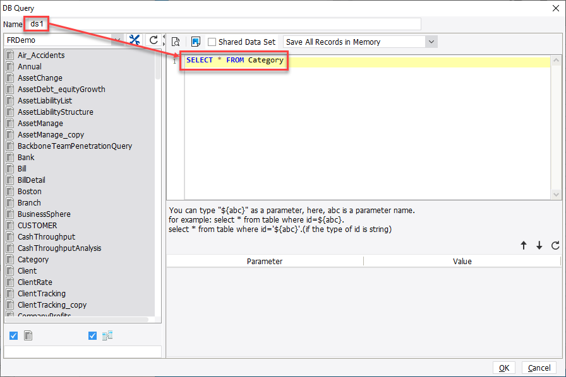Expand the dropdown next to the Name field
Viewport: 566px width, 377px height.
pyautogui.click(x=117, y=39)
